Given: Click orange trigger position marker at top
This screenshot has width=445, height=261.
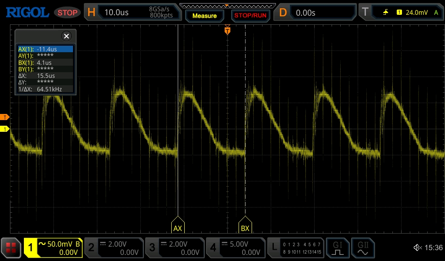Looking at the screenshot, I should [227, 30].
